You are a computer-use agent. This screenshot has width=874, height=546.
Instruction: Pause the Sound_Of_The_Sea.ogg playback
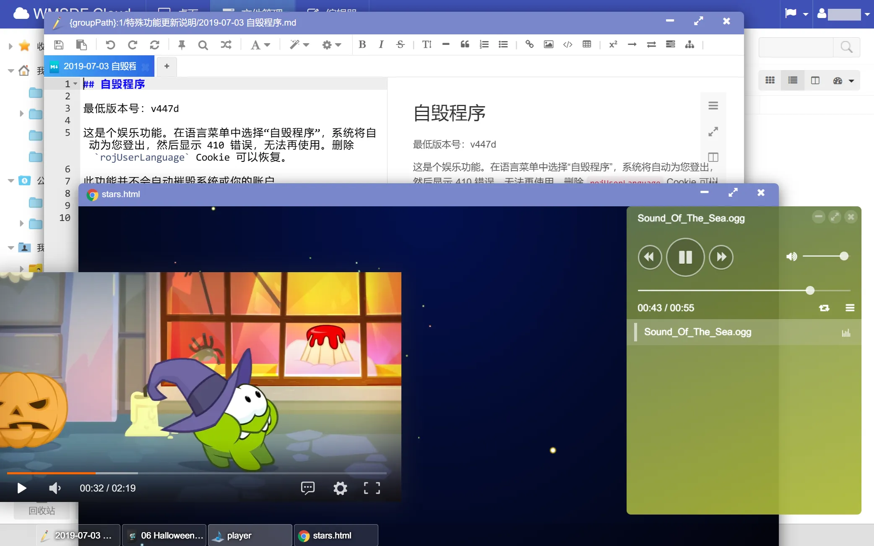(685, 257)
